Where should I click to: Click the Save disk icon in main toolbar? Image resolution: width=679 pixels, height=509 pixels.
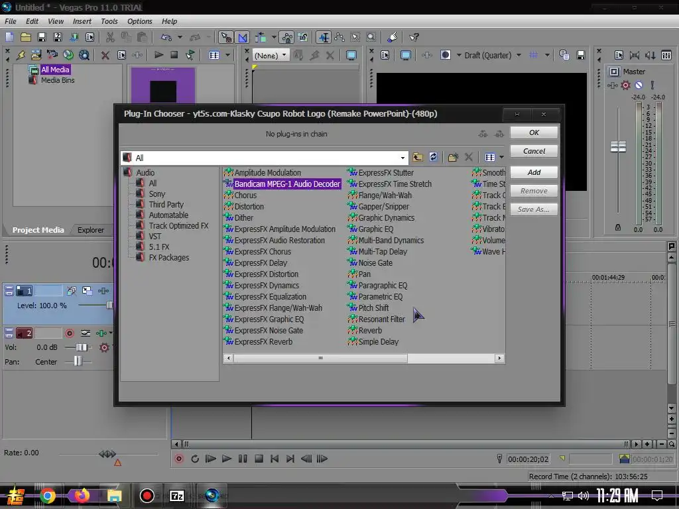click(42, 37)
